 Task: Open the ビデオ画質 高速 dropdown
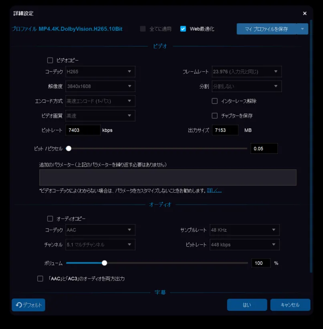[100, 116]
